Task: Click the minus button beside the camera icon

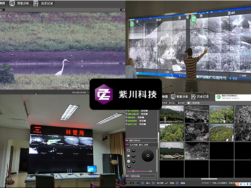Action: [133, 156]
